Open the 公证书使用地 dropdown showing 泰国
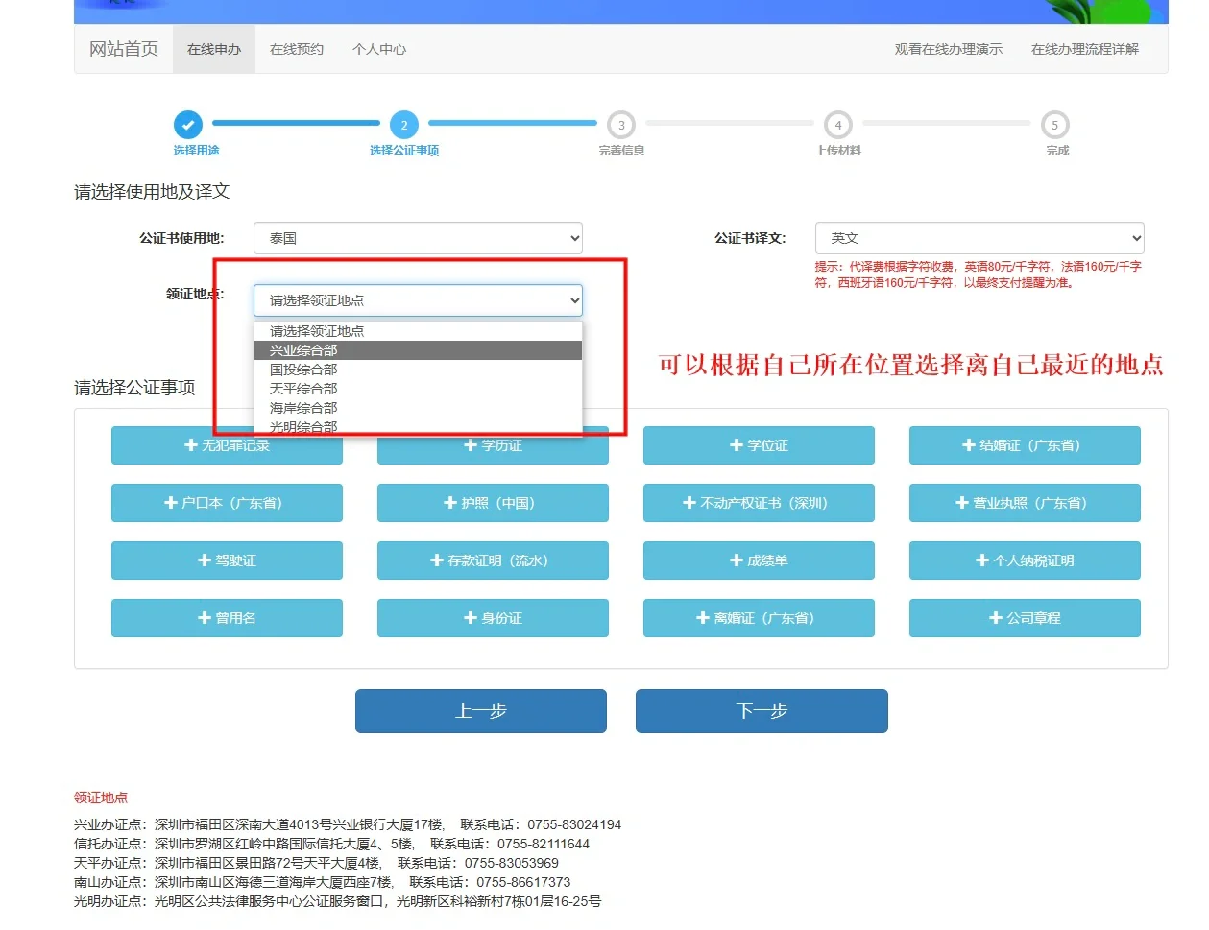 point(418,238)
